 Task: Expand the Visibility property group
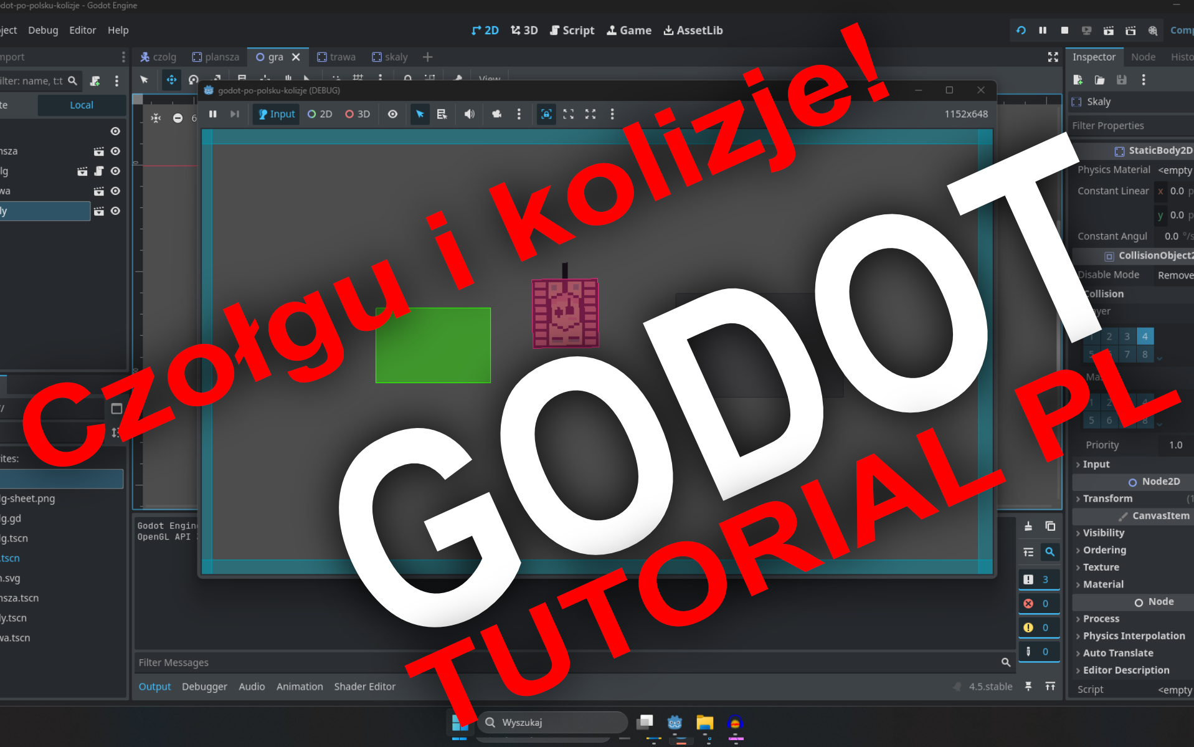click(1103, 533)
